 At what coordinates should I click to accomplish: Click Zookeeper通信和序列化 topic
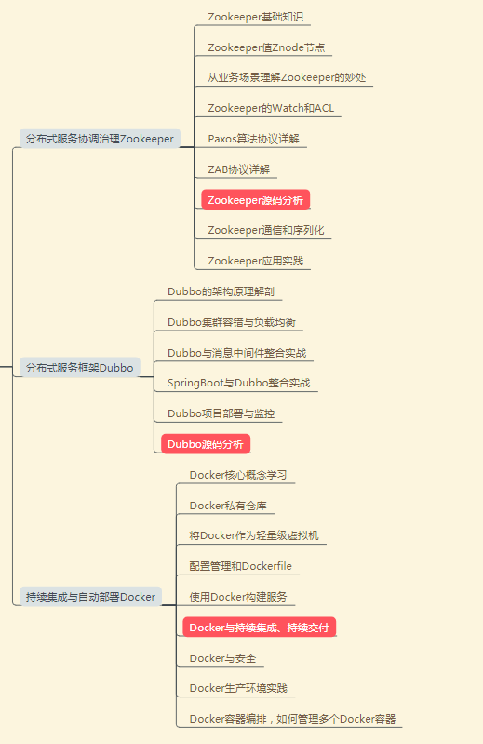click(x=266, y=230)
